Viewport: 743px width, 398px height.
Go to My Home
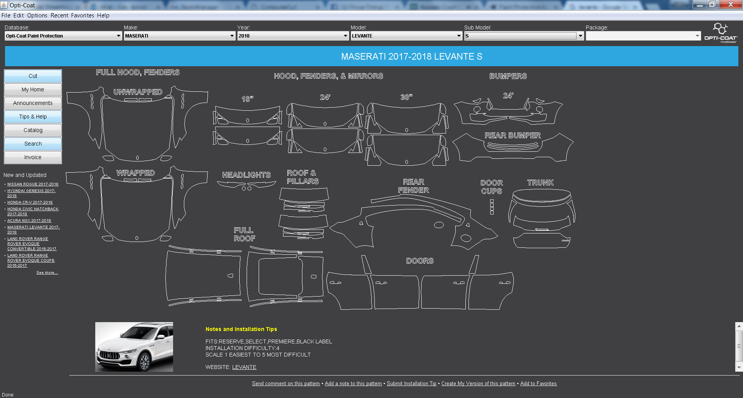click(33, 89)
